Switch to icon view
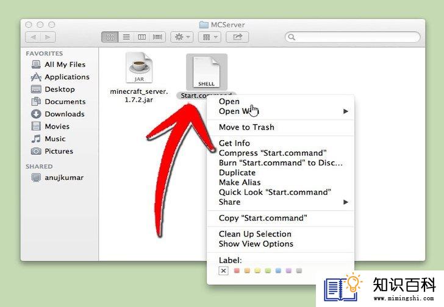The image size is (444, 307). tap(110, 37)
